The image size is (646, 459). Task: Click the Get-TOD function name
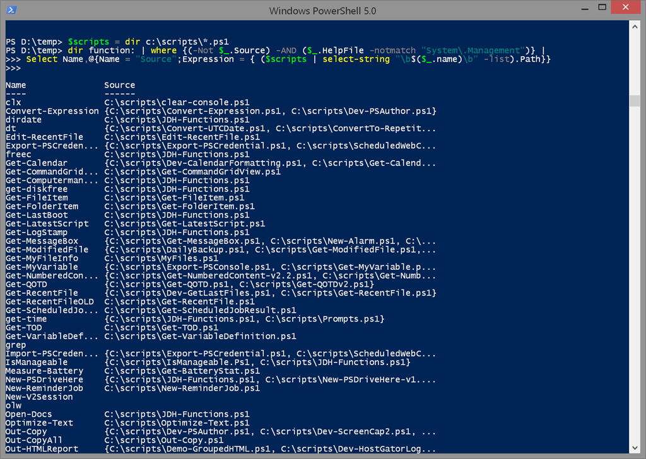(x=24, y=328)
